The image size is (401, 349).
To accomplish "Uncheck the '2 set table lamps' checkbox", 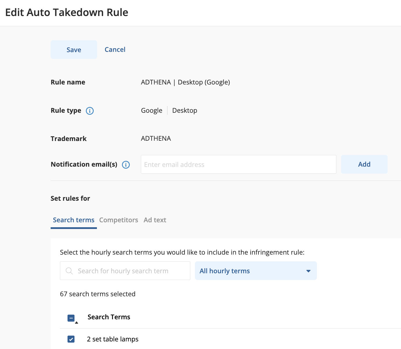I will point(71,339).
